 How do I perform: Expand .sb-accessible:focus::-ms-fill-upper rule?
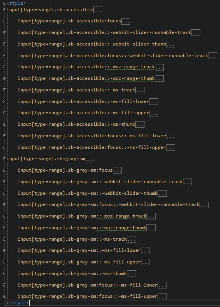[5, 147]
